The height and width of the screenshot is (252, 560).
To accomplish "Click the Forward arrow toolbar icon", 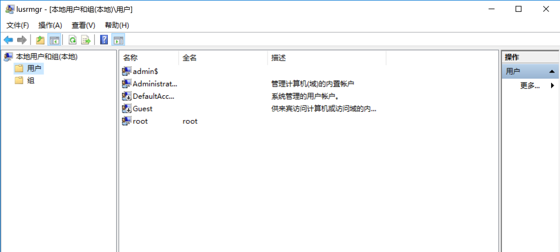I will click(22, 39).
